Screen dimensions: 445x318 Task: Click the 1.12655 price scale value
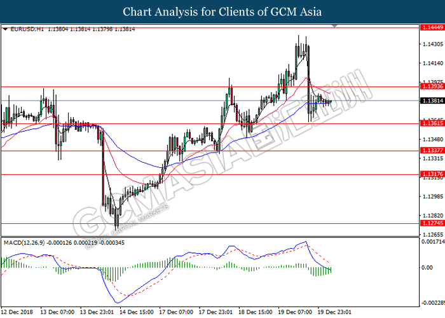433,235
